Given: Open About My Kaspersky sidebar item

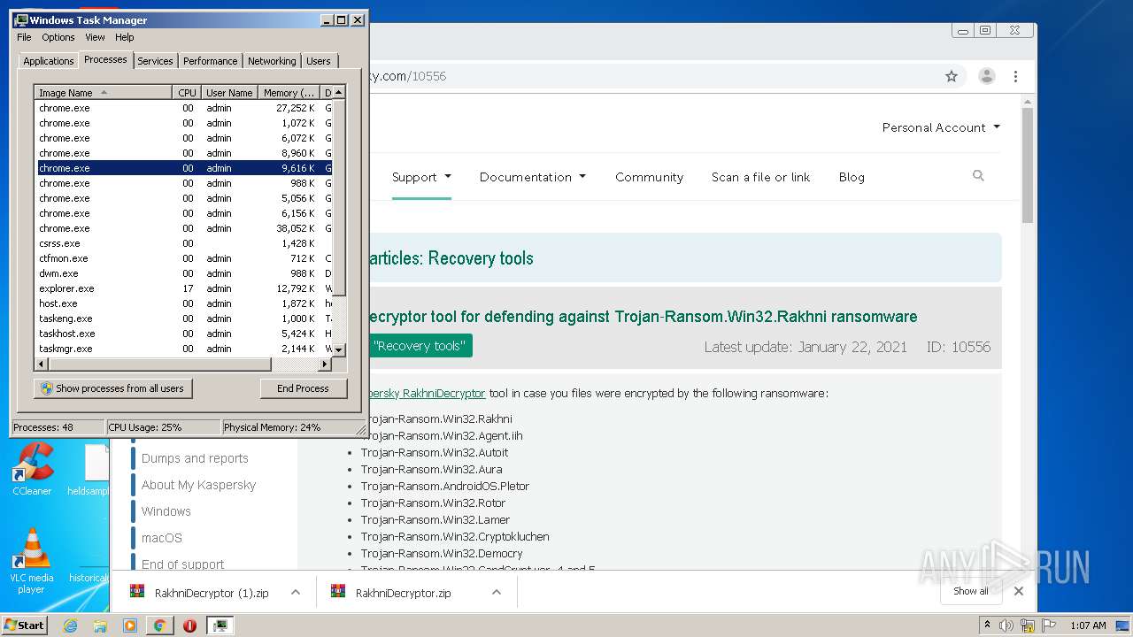Looking at the screenshot, I should pos(198,485).
